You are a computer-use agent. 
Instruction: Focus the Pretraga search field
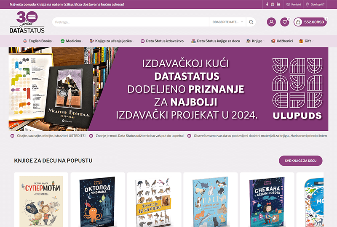coord(131,22)
